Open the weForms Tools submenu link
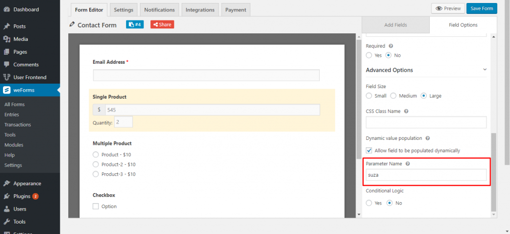The image size is (510, 234). pyautogui.click(x=10, y=134)
